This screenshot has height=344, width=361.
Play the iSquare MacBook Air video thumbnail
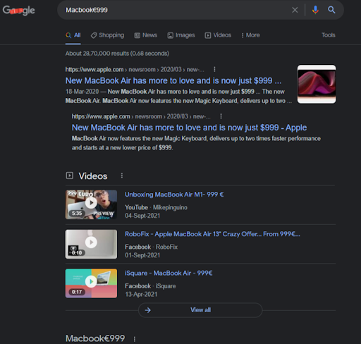click(91, 283)
